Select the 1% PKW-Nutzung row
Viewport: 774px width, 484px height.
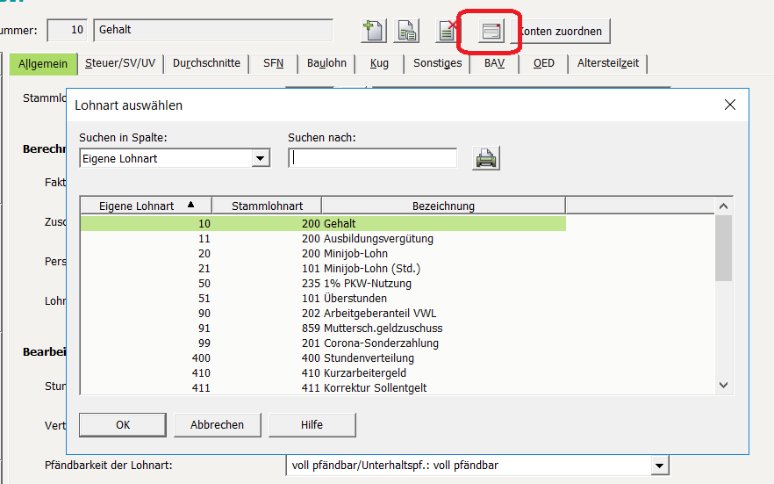click(323, 284)
